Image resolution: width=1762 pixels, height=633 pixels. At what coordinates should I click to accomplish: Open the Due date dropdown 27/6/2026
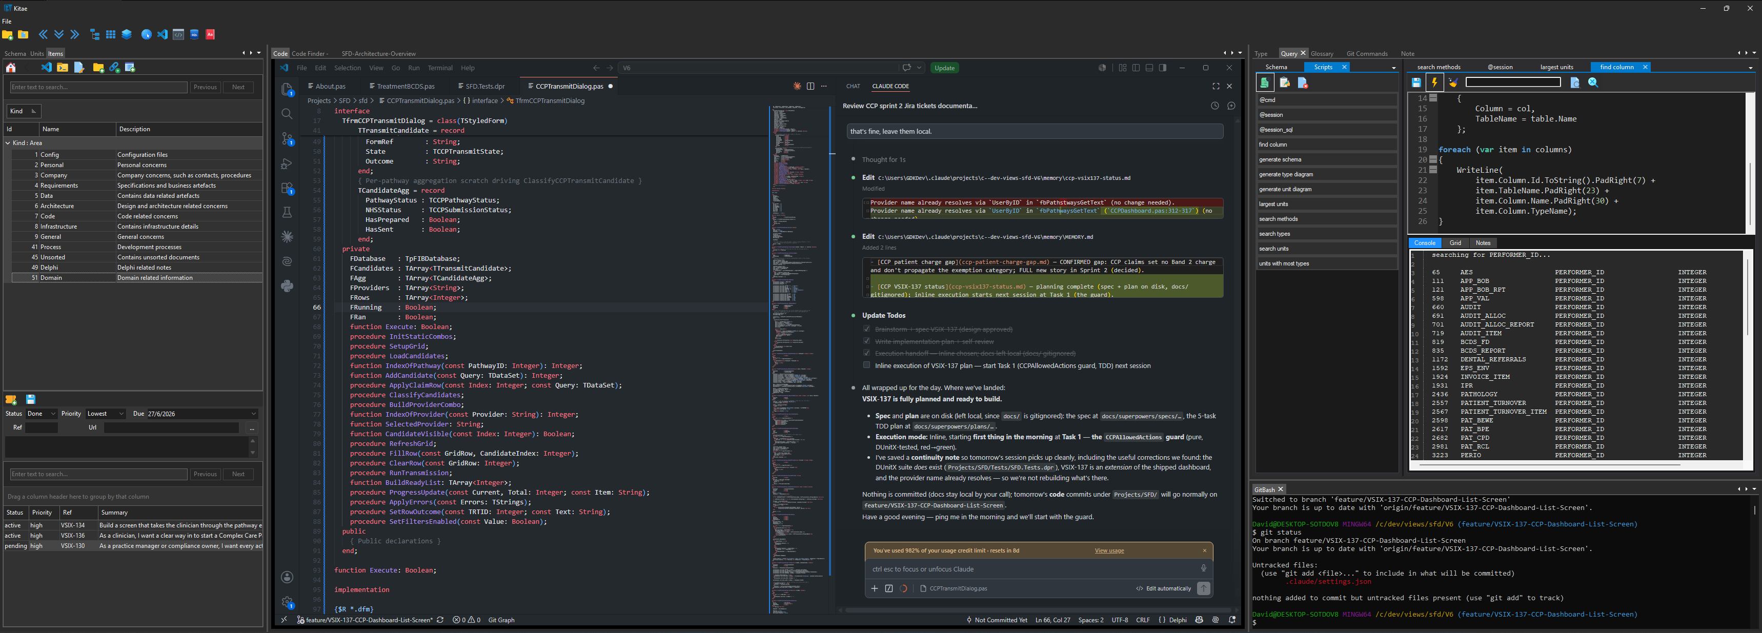tap(202, 414)
